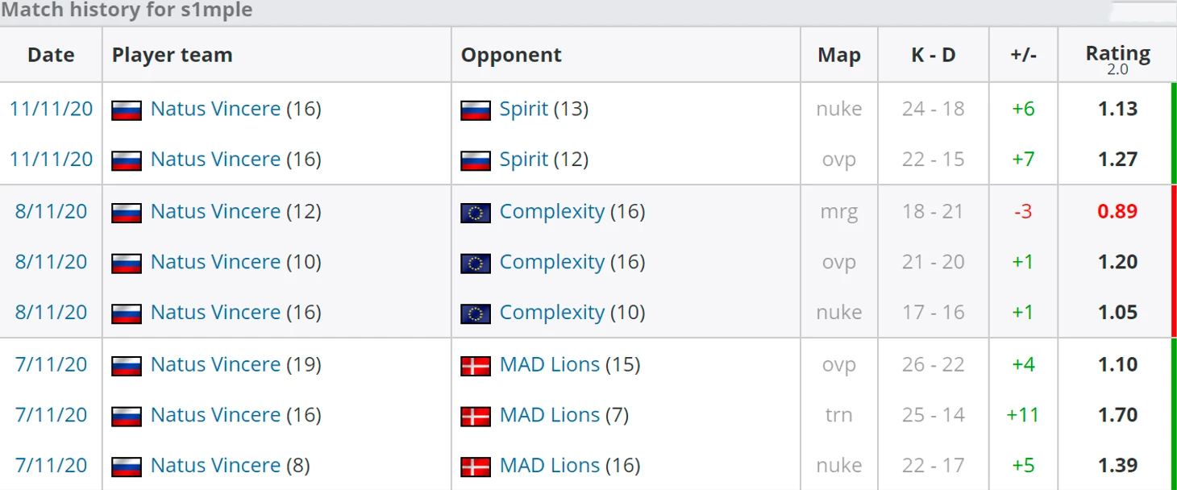Image resolution: width=1177 pixels, height=490 pixels.
Task: Click flag icon beside Natus Vincere (12)
Action: (126, 212)
